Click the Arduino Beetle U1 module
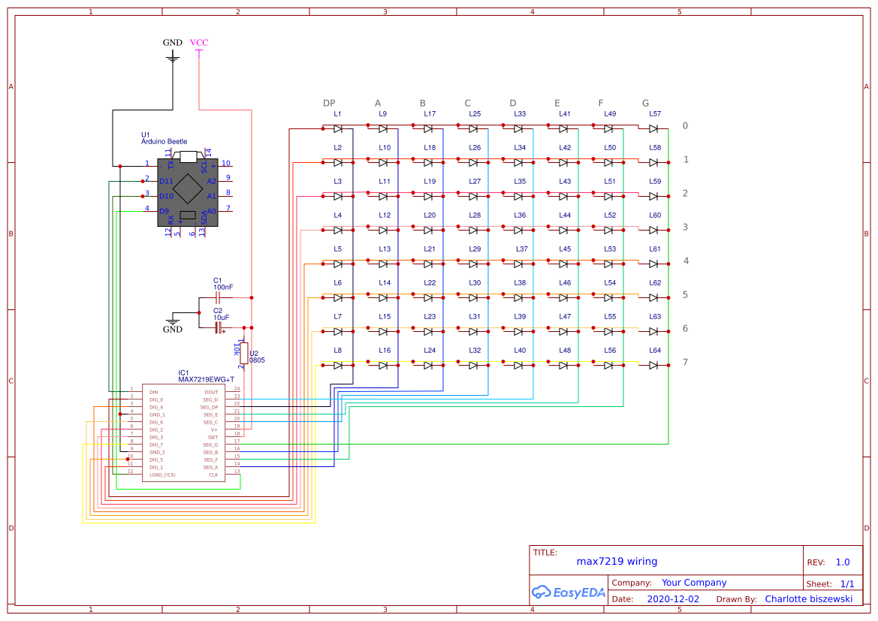The height and width of the screenshot is (621, 878). (x=187, y=188)
